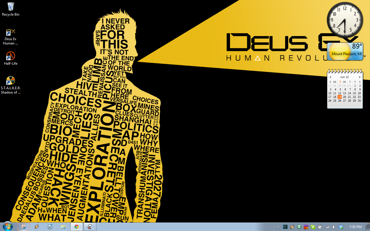
Task: Show hidden tray icons with the arrow
Action: [278, 227]
